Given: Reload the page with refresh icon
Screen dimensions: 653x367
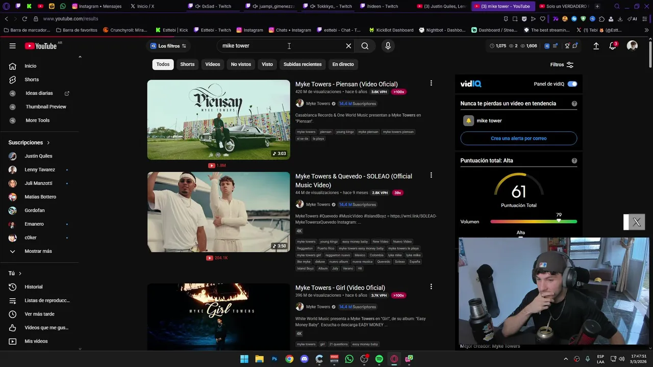Looking at the screenshot, I should click(24, 19).
